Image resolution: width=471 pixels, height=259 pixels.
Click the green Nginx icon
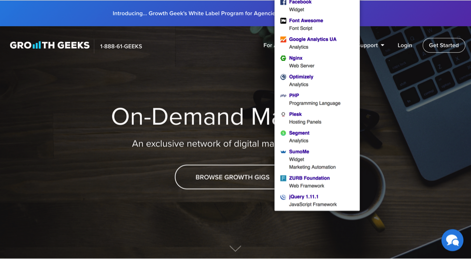pos(283,58)
